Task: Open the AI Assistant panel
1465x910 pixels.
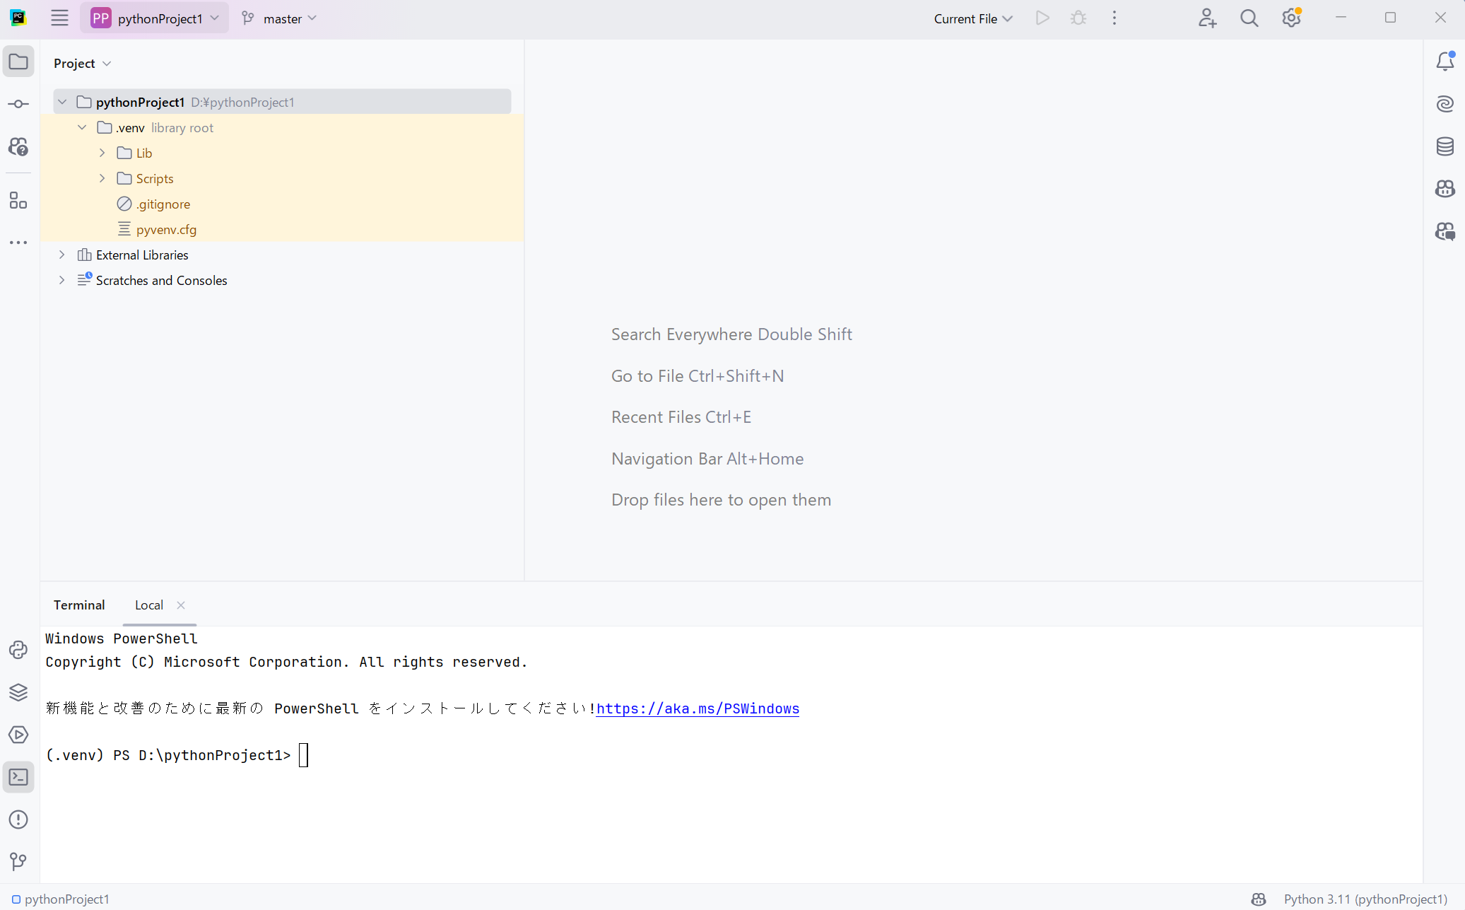Action: click(1445, 103)
